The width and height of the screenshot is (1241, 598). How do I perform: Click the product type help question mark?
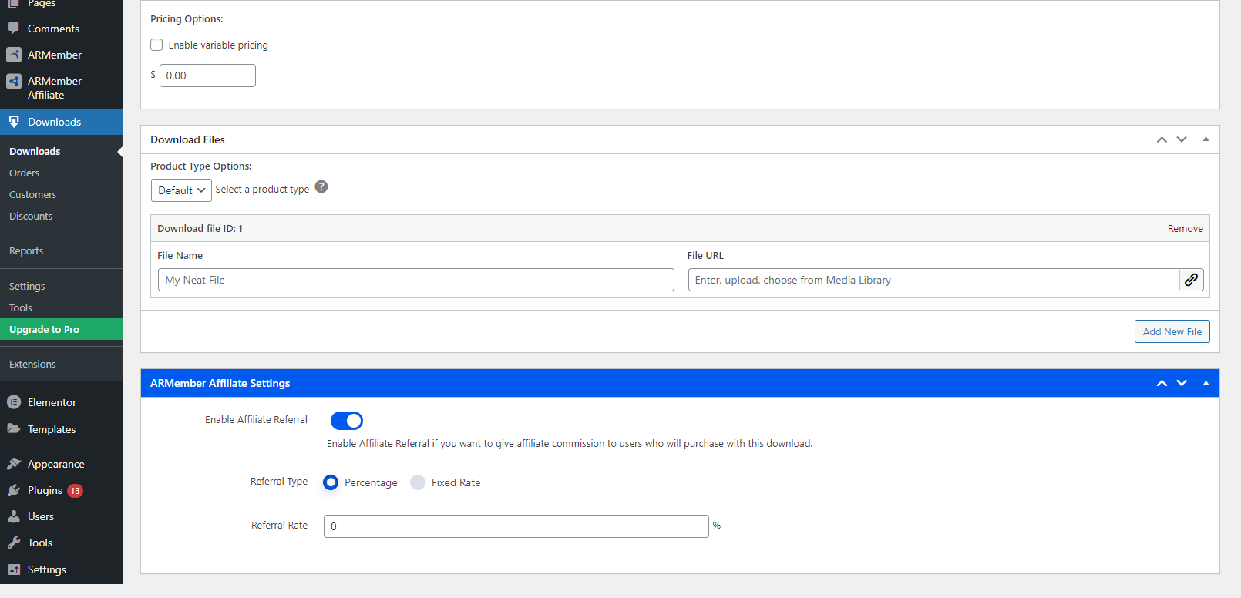click(321, 186)
